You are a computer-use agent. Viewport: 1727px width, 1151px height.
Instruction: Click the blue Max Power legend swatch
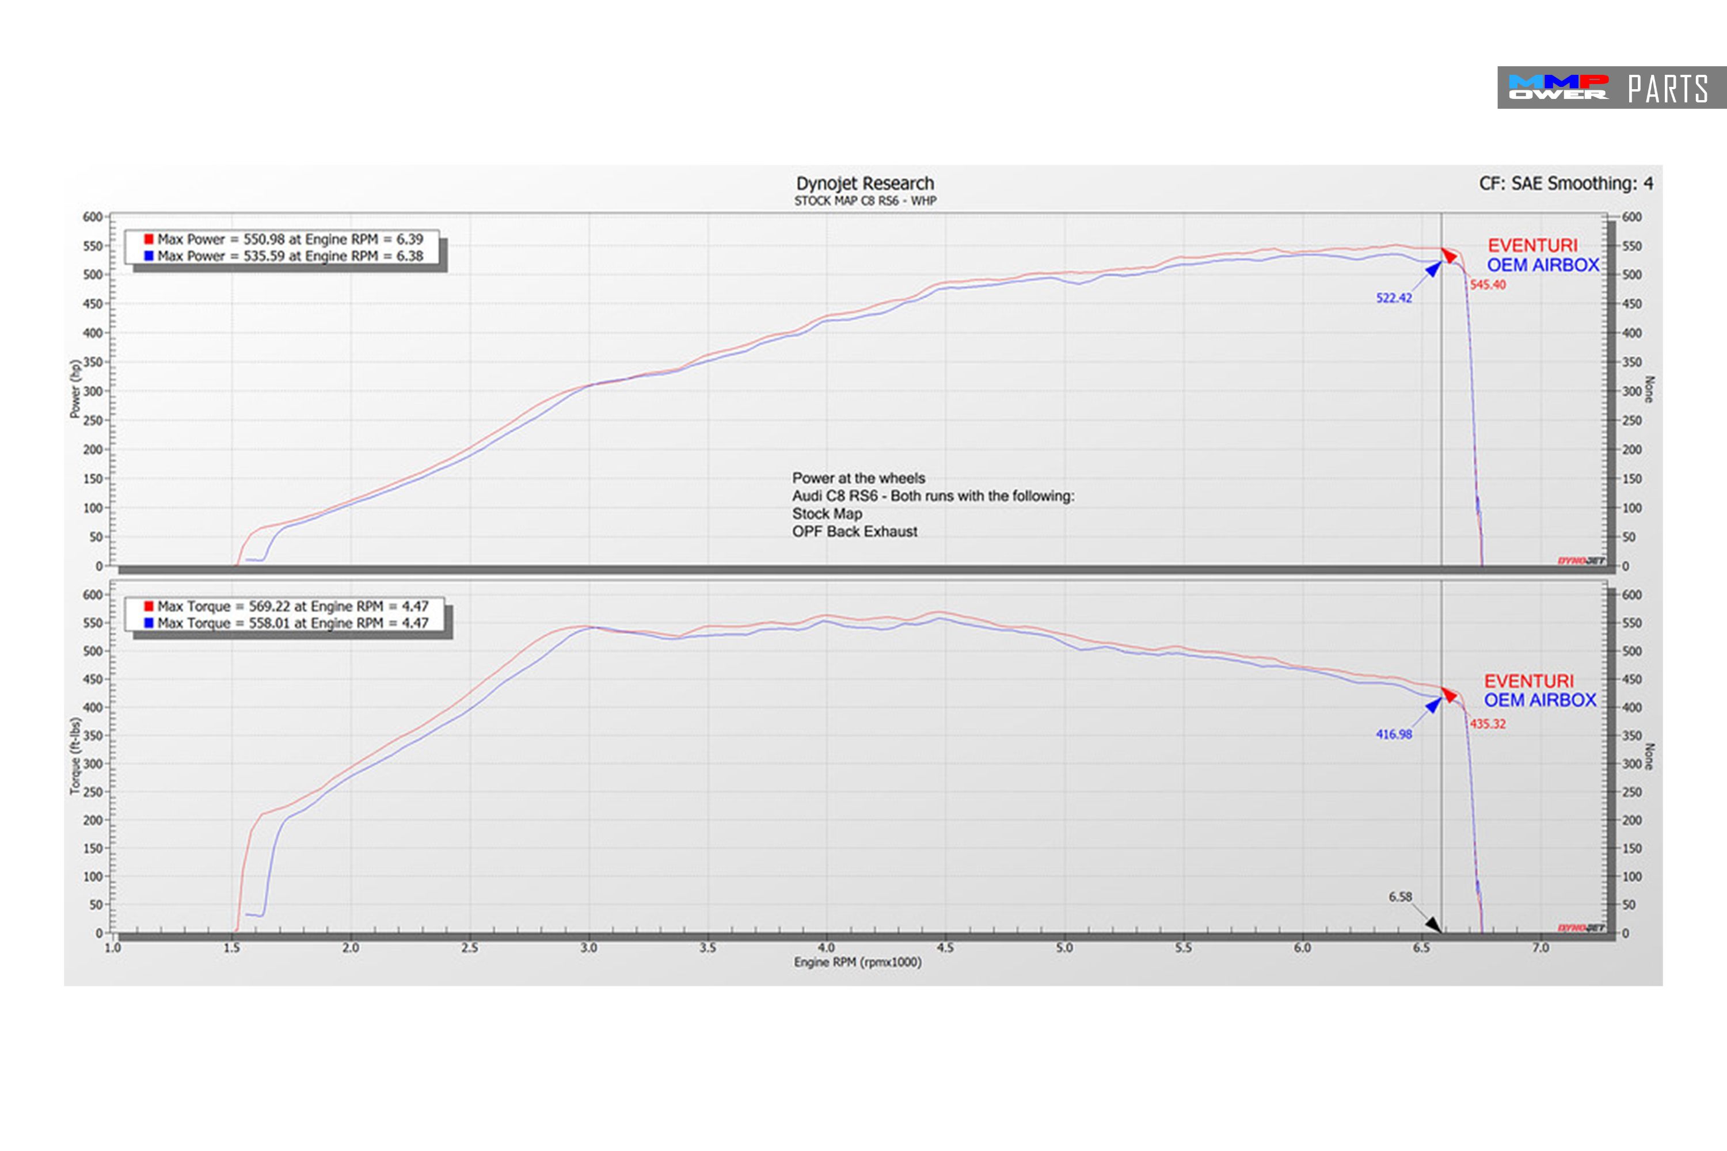(x=149, y=256)
